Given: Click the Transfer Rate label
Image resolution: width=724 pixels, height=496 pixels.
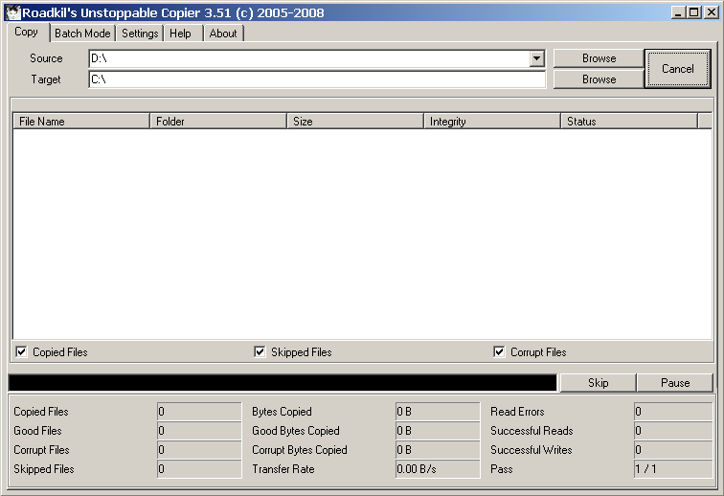Looking at the screenshot, I should pos(283,469).
